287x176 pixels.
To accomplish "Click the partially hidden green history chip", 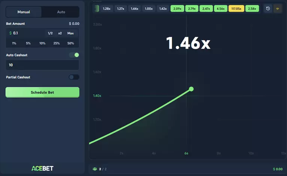I will pyautogui.click(x=97, y=9).
